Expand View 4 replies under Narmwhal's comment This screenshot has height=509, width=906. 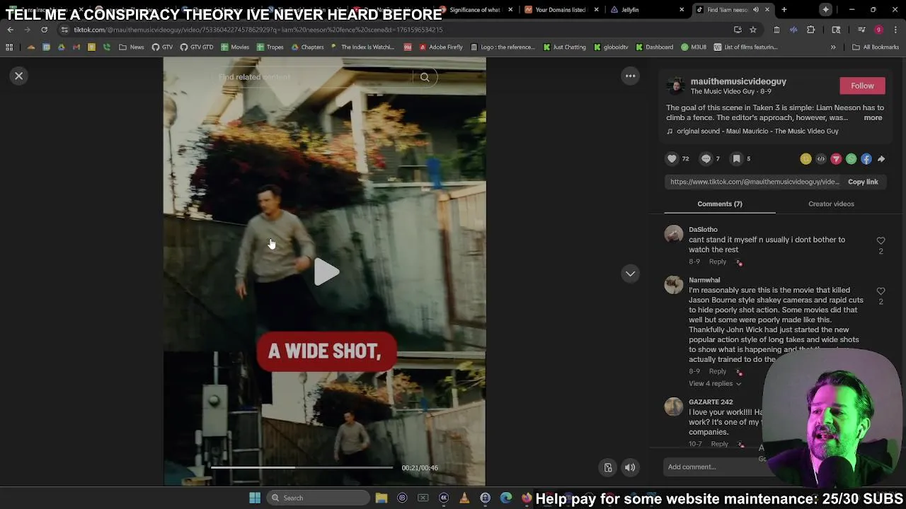point(715,384)
